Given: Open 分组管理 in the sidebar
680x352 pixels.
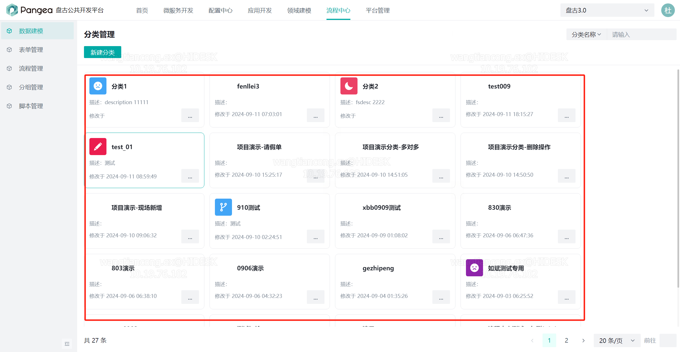Looking at the screenshot, I should click(x=37, y=87).
